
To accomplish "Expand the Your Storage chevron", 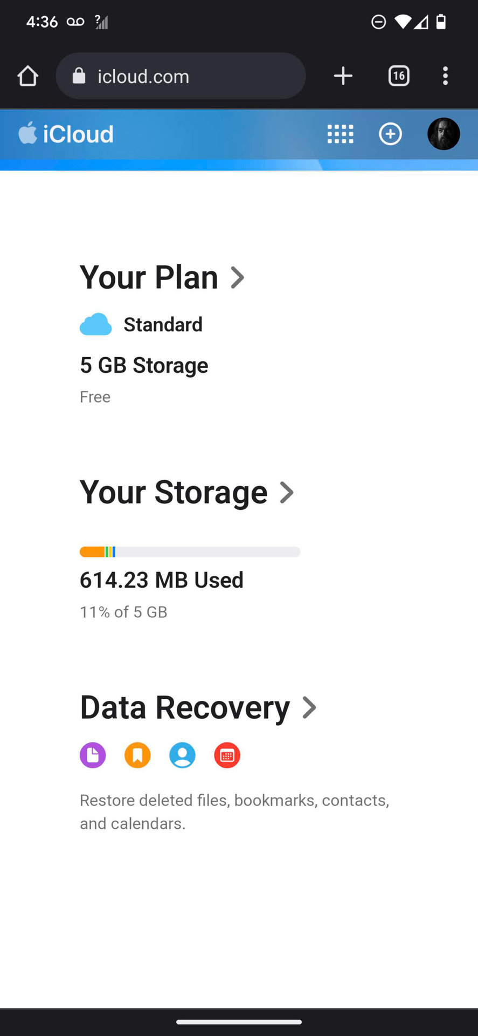I will (287, 492).
